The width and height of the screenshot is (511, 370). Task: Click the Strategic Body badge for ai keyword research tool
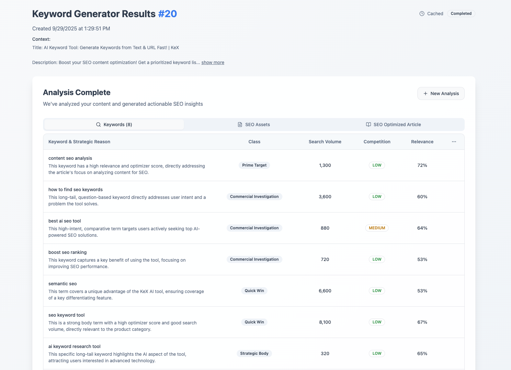coord(254,353)
